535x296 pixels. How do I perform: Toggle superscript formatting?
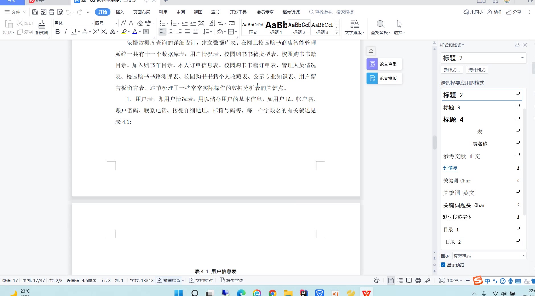pos(96,32)
